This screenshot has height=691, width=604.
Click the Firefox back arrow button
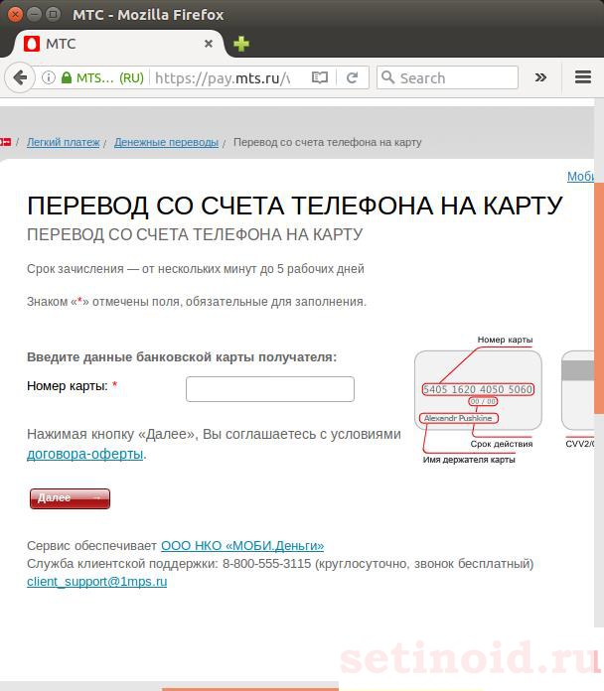[20, 78]
